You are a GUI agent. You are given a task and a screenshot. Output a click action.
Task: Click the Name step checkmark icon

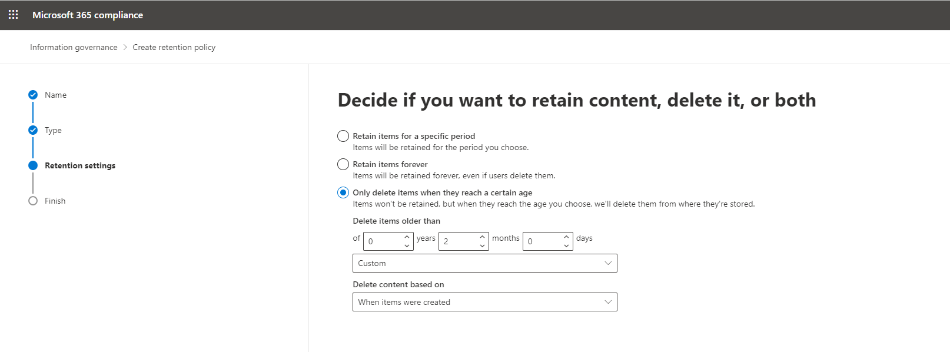pyautogui.click(x=33, y=95)
